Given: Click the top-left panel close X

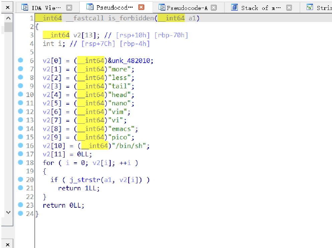Looking at the screenshot, I should [7, 7].
